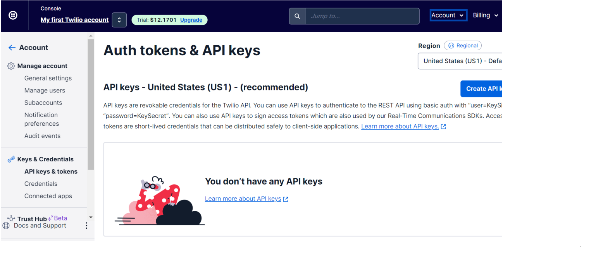Click the sidebar scroll-down arrow

pos(91,217)
